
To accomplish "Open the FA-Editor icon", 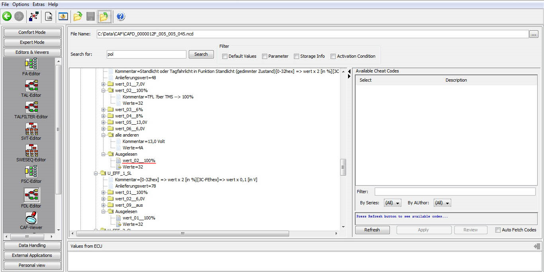I will pyautogui.click(x=31, y=64).
